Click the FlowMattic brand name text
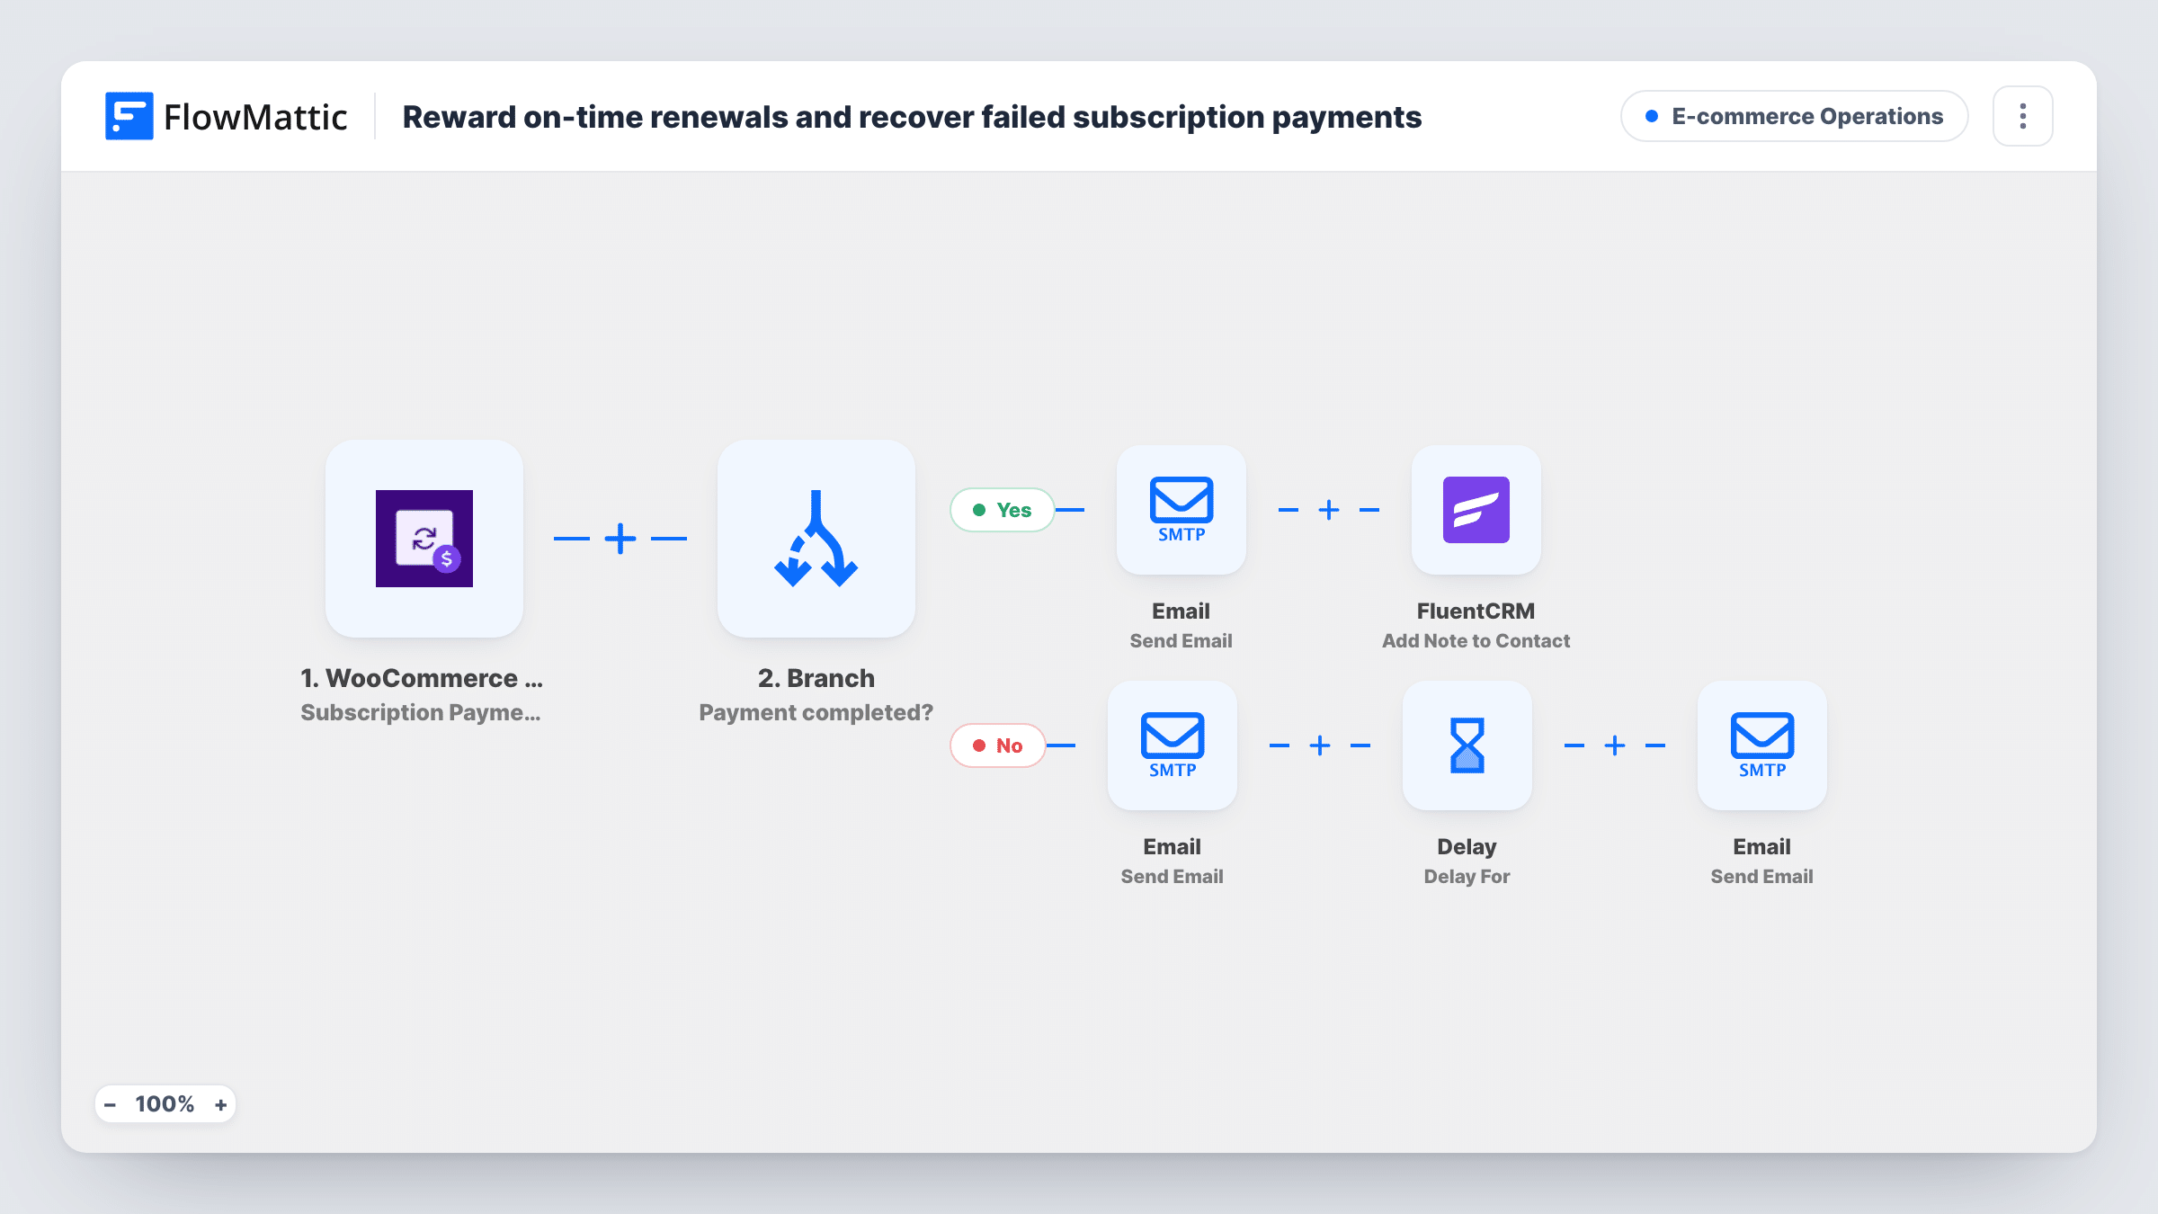The height and width of the screenshot is (1214, 2158). tap(255, 117)
